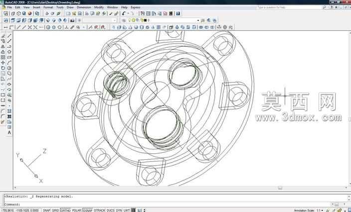Viewport: 351px width, 212px height.
Task: Select the Snap to Intersection icon
Action: (29, 27)
